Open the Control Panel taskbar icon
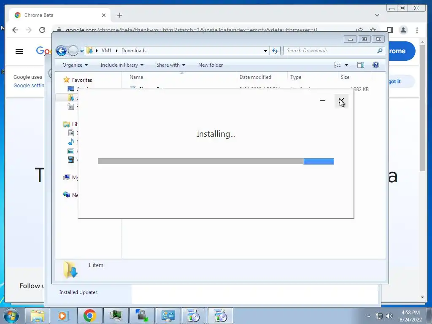432x324 pixels. [x=168, y=316]
